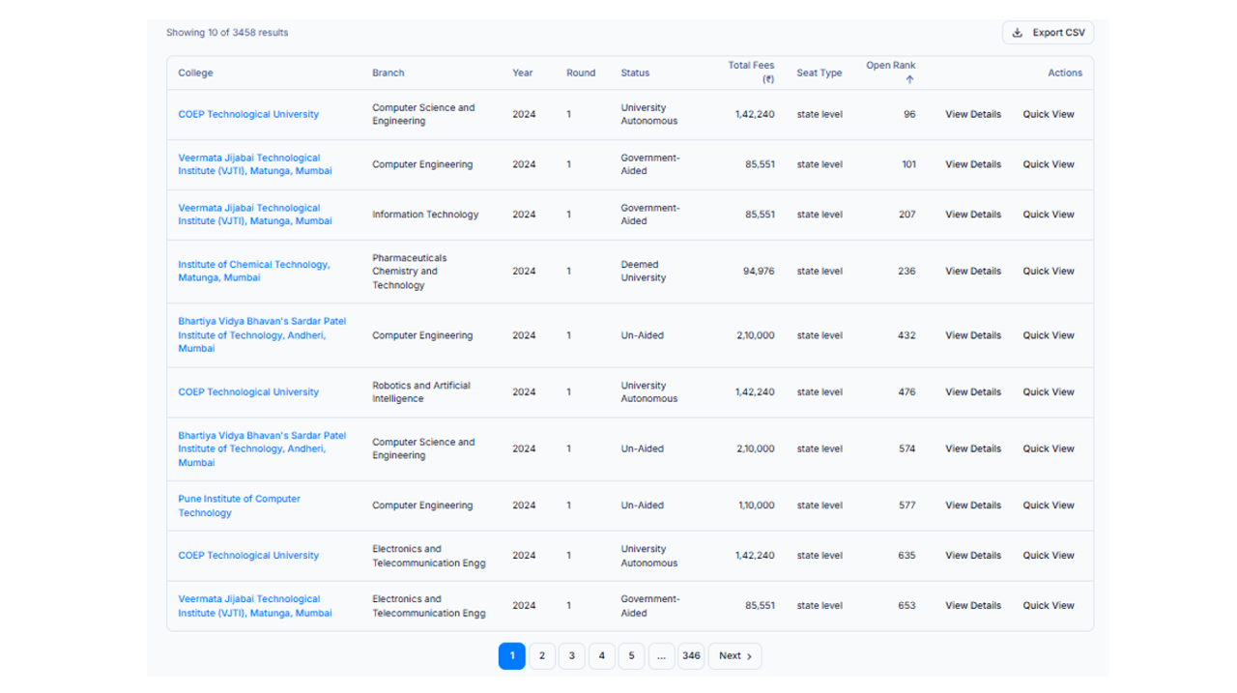Screen dimensions: 1237x693
Task: Click the ellipsis in the pagination bar
Action: 661,655
